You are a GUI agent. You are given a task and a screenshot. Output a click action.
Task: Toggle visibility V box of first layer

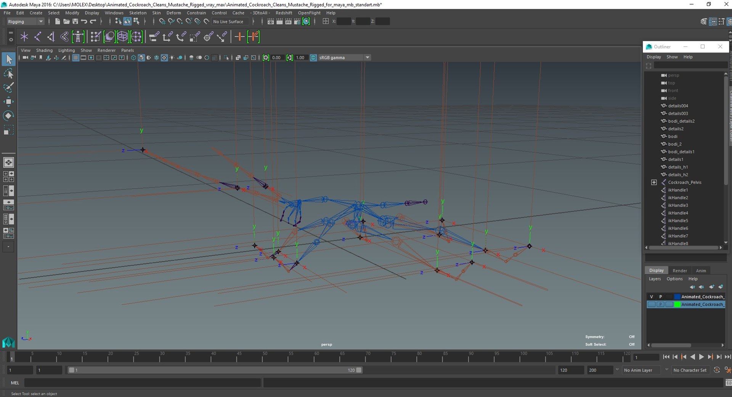(651, 297)
